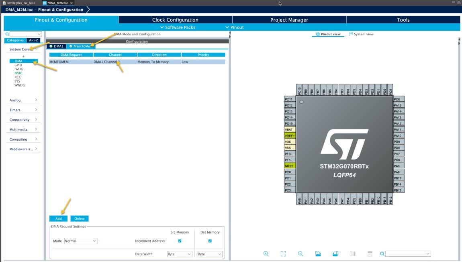Select the MEMTOMEM DMA request row
The height and width of the screenshot is (262, 462).
(137, 62)
